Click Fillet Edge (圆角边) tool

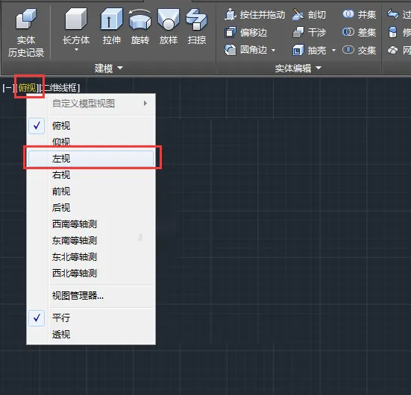coord(245,50)
